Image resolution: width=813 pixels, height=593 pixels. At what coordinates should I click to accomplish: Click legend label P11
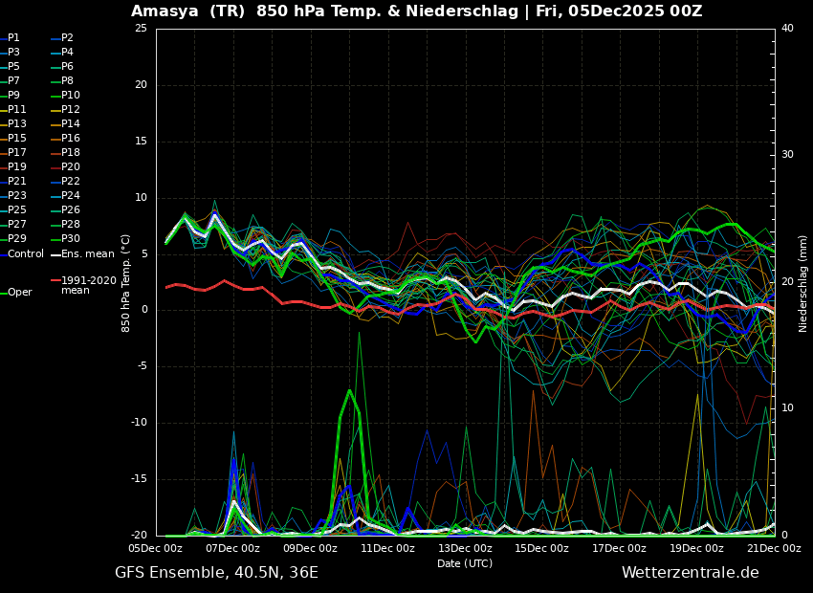pyautogui.click(x=16, y=109)
